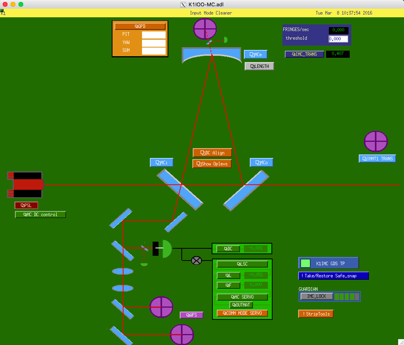
Task: Click the guardian status indicator blocks
Action: [347, 297]
